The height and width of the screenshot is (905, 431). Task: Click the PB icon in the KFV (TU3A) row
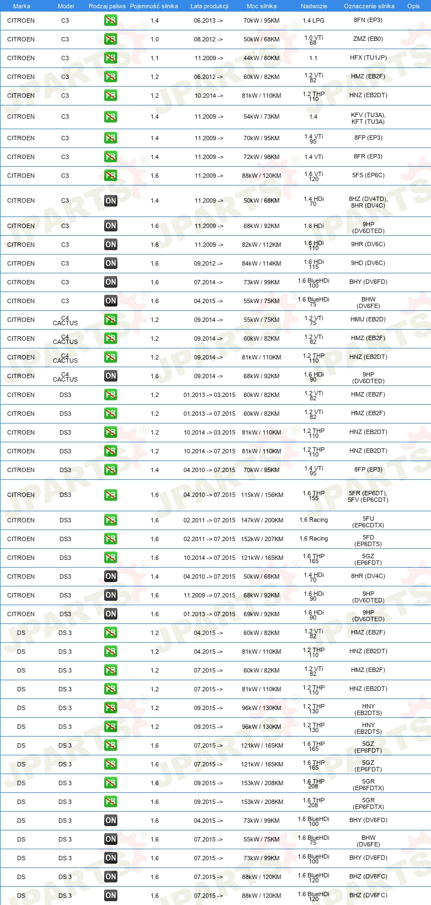[111, 117]
